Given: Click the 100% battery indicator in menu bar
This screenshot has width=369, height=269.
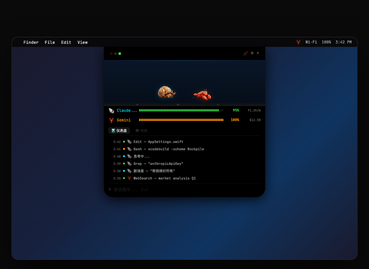Looking at the screenshot, I should click(x=326, y=42).
